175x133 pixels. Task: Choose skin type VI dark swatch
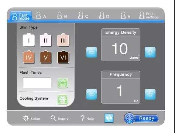63,57
